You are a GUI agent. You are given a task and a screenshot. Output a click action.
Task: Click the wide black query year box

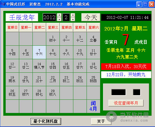click(118, 92)
